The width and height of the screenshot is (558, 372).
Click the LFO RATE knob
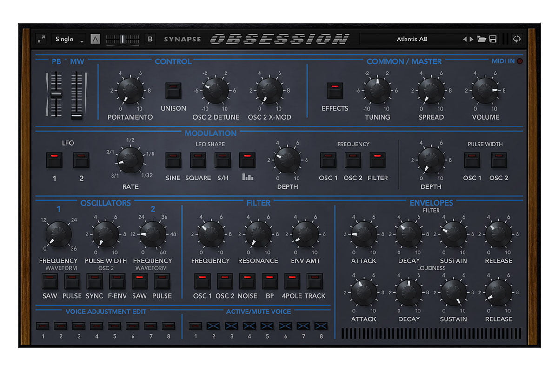(130, 160)
